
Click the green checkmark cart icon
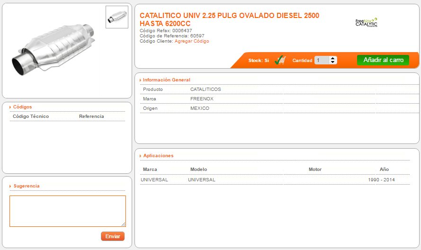point(280,60)
